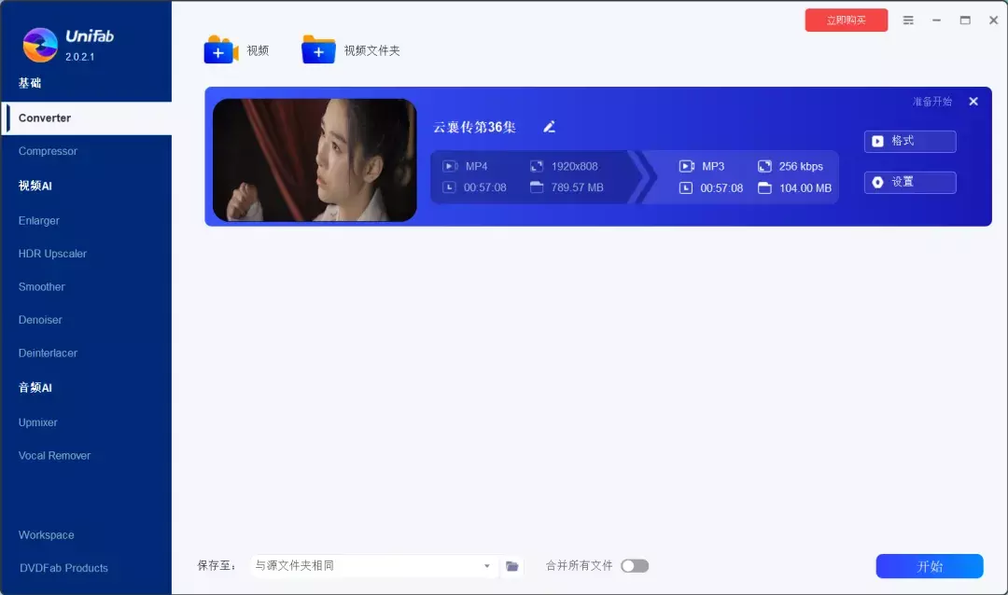Browse the output folder with the folder icon
1008x595 pixels.
[x=511, y=566]
